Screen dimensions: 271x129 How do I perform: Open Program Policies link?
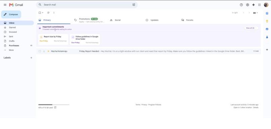click(155, 105)
